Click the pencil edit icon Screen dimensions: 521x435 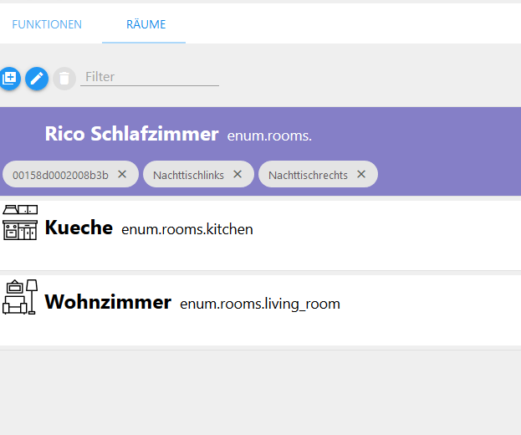pos(37,79)
